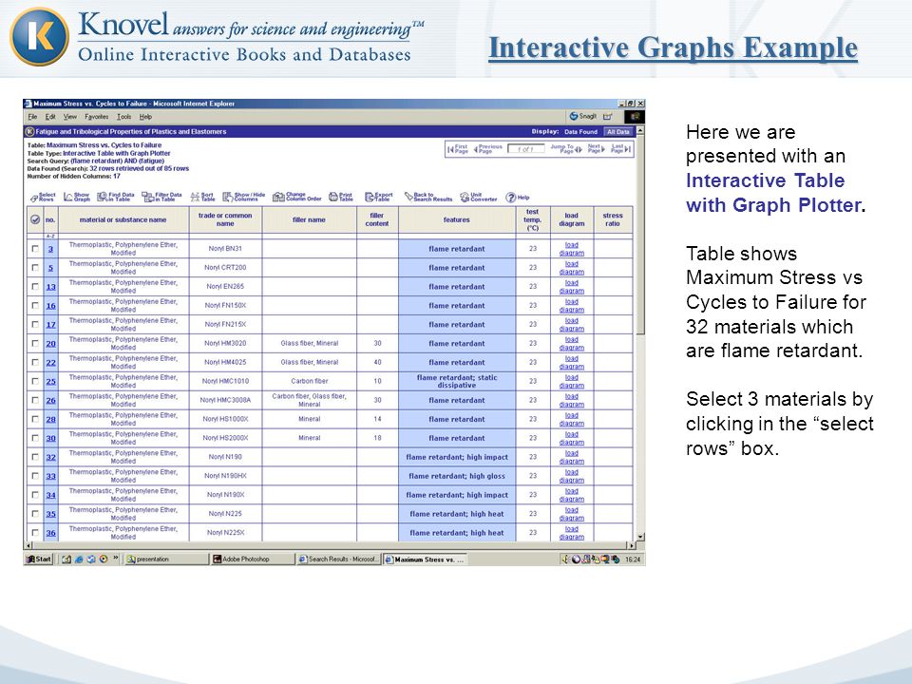This screenshot has height=684, width=912.
Task: Click the 'Carbon fiber, Glass fiber, Mineral' cell
Action: 310,400
